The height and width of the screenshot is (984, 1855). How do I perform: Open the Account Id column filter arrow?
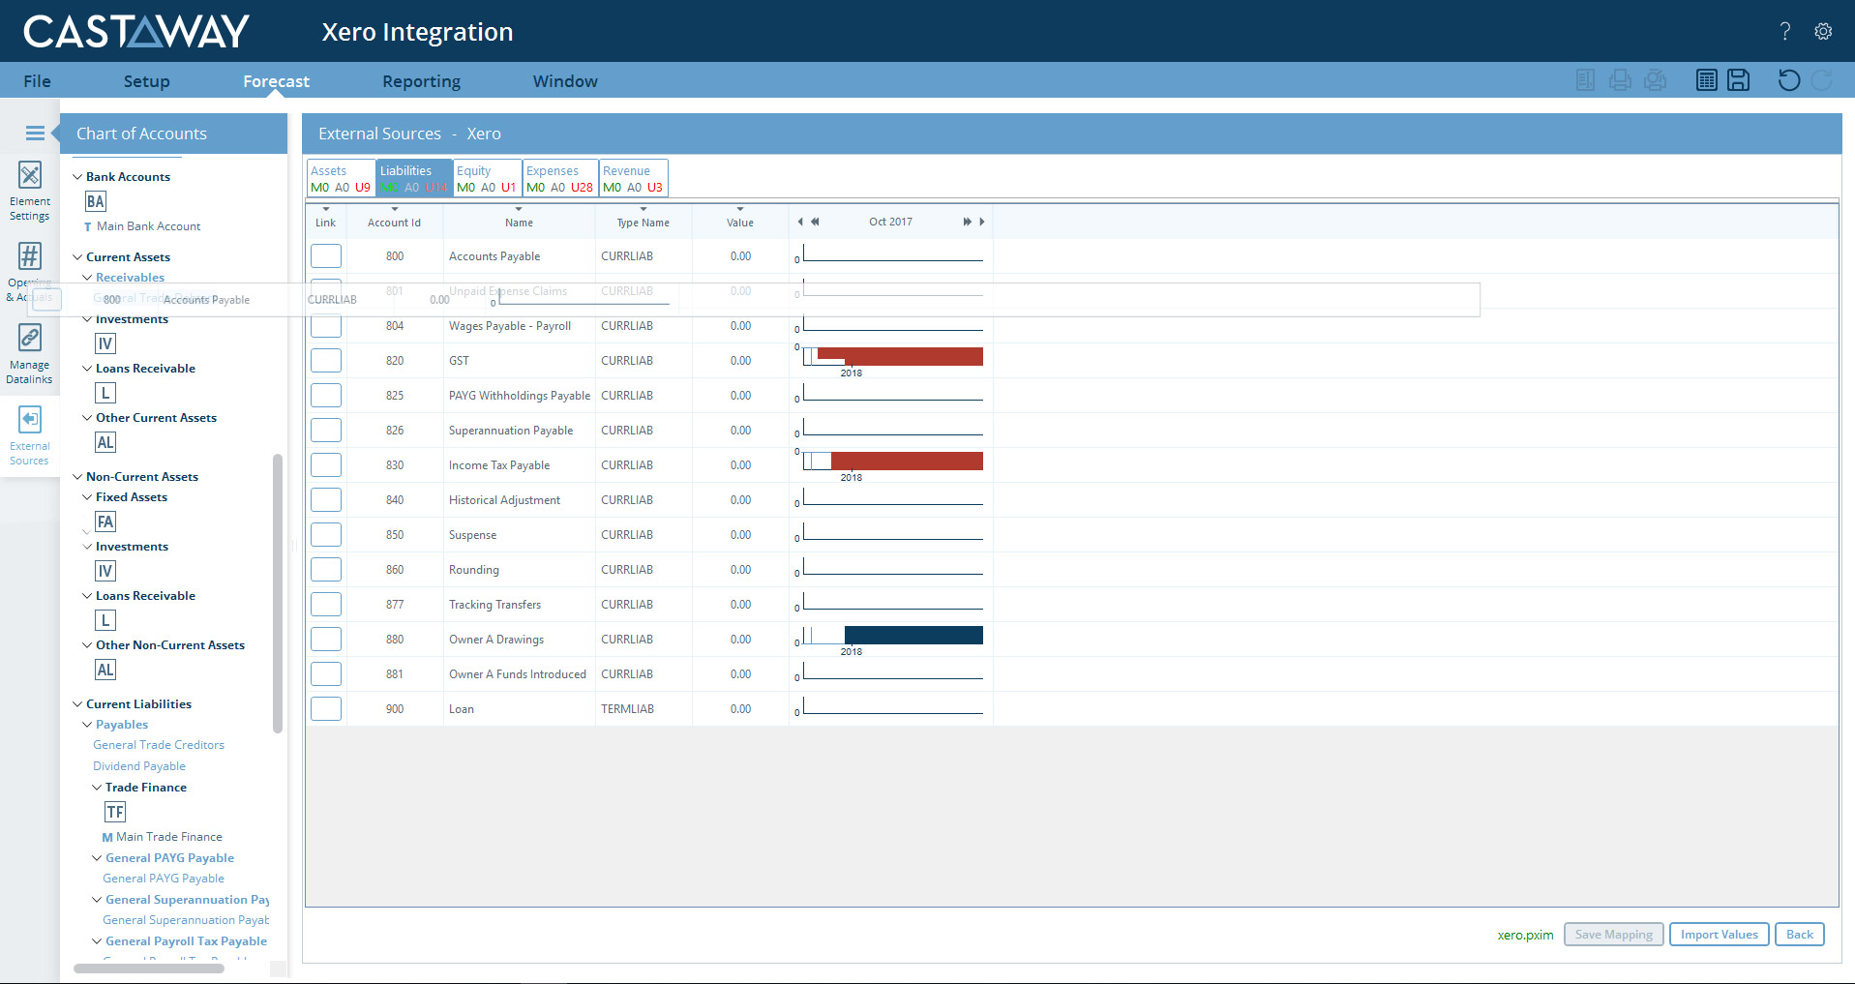[x=395, y=209]
